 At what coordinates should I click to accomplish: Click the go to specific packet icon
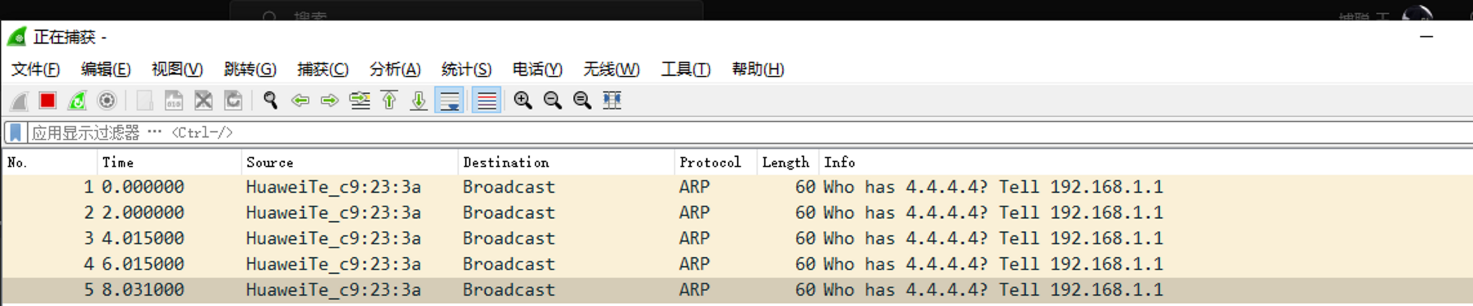[360, 101]
